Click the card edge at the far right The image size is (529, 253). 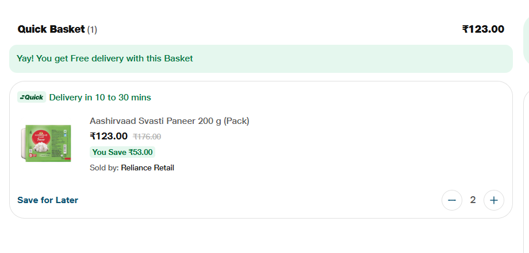526,172
